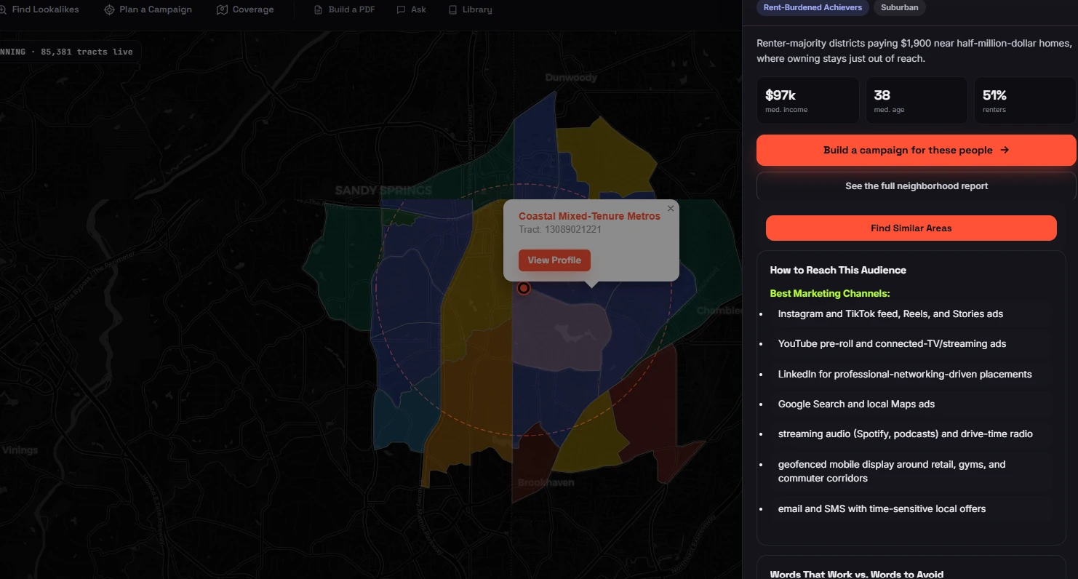Click the red location marker on map
This screenshot has height=579, width=1078.
click(523, 288)
